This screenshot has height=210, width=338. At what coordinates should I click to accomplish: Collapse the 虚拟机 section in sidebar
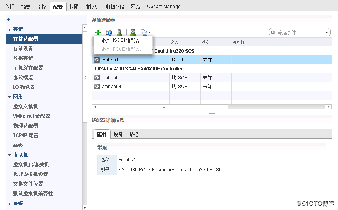(10, 155)
